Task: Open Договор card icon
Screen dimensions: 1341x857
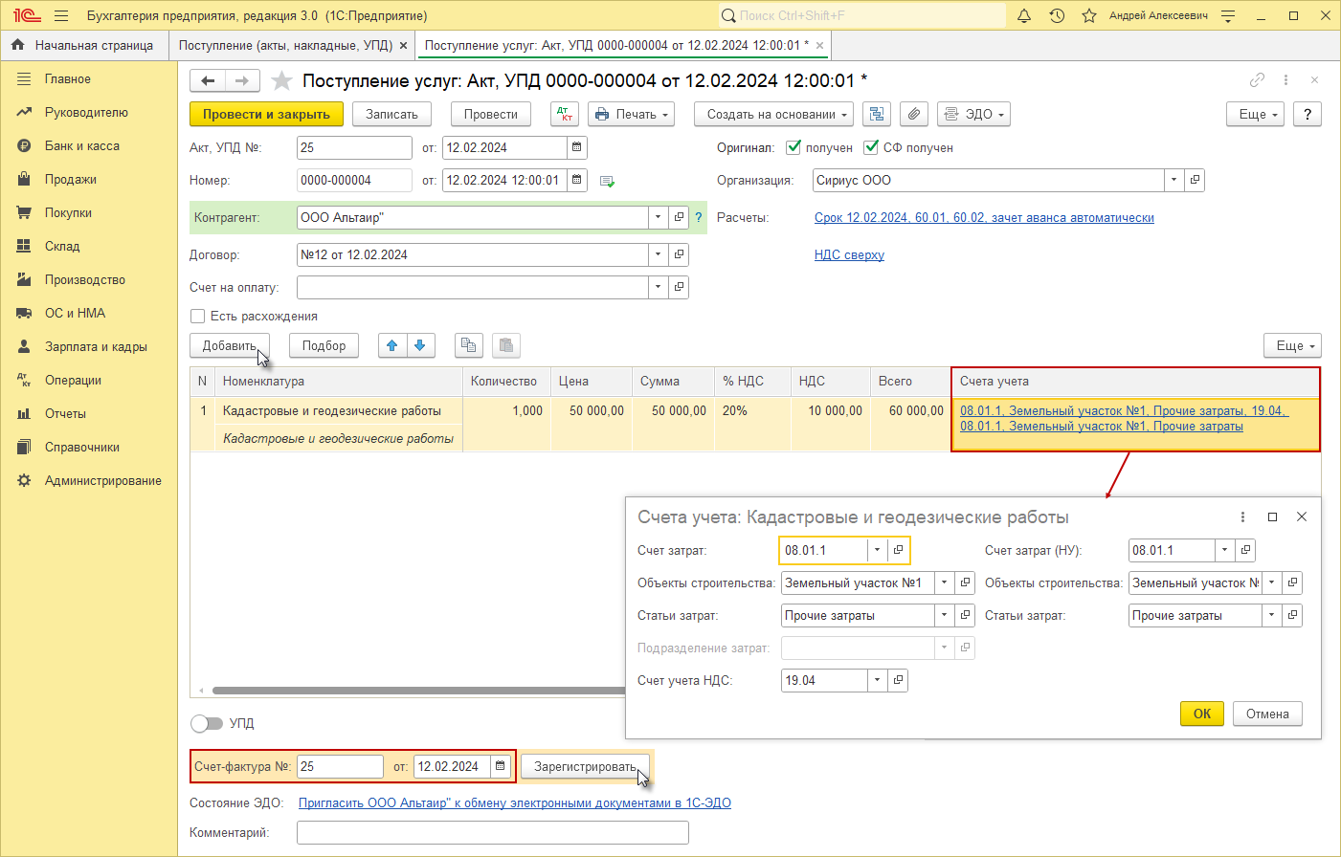Action: (x=679, y=254)
